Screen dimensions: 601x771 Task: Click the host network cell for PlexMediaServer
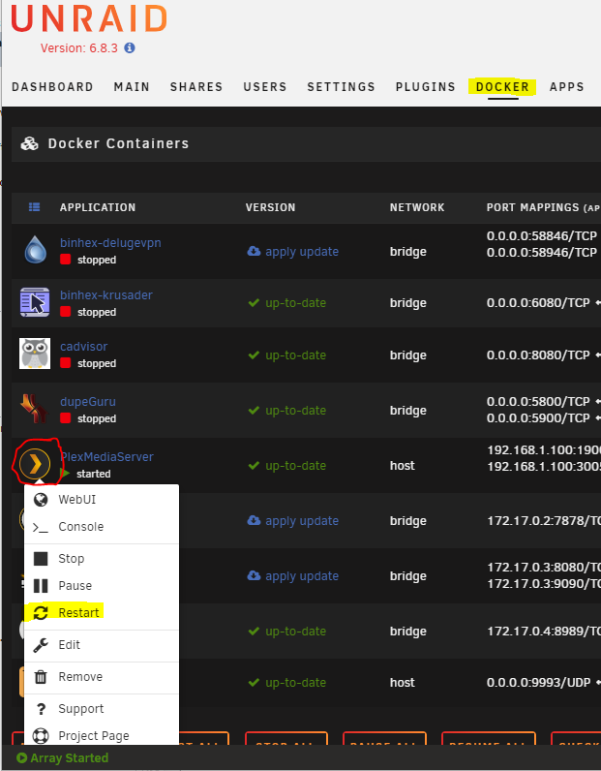pos(403,465)
